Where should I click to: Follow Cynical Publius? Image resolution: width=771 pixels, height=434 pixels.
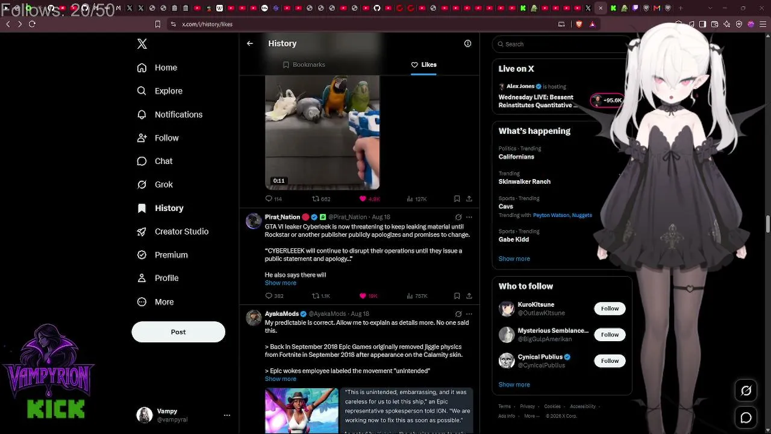[610, 361]
